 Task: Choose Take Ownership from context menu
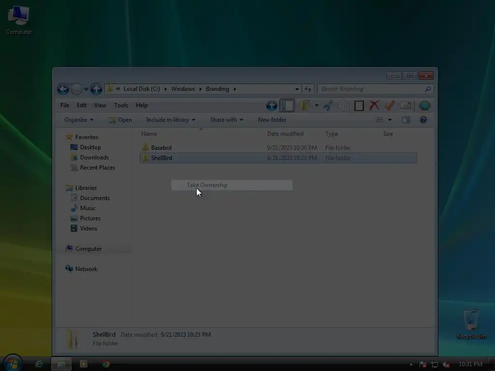[x=232, y=185]
